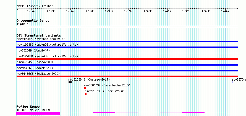
Task: Click the small red nsv5912799 variant square
Action: [86, 94]
